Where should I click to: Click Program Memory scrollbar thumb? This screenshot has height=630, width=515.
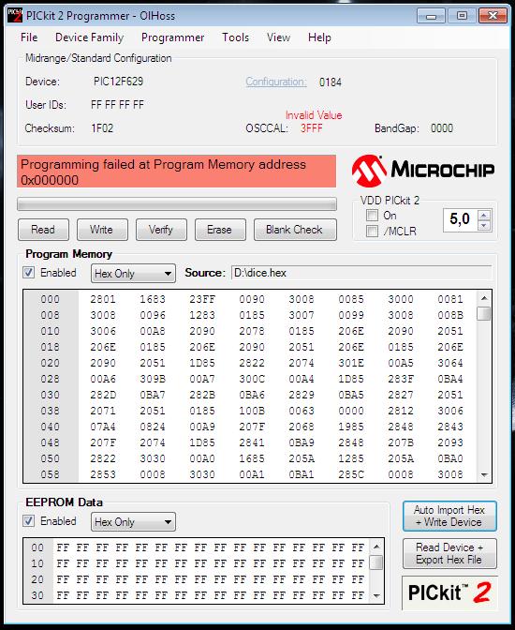[484, 313]
